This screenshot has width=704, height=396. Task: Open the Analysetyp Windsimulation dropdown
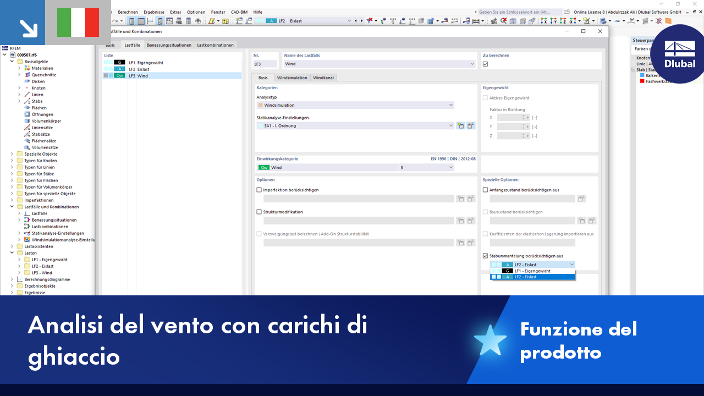[450, 105]
